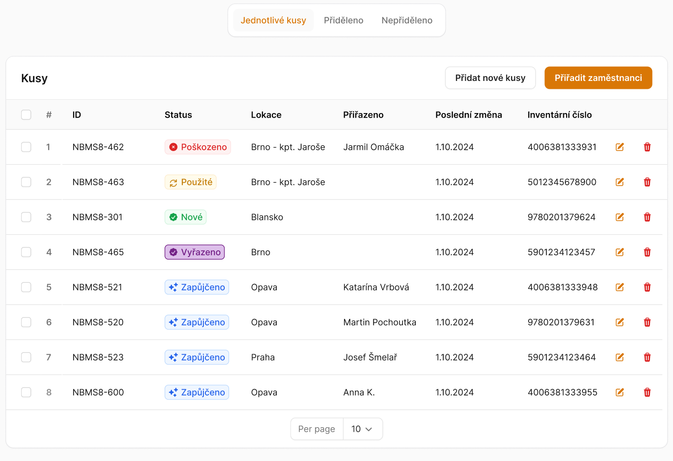
Task: Click inventory number 9780201379624
Action: coord(562,217)
